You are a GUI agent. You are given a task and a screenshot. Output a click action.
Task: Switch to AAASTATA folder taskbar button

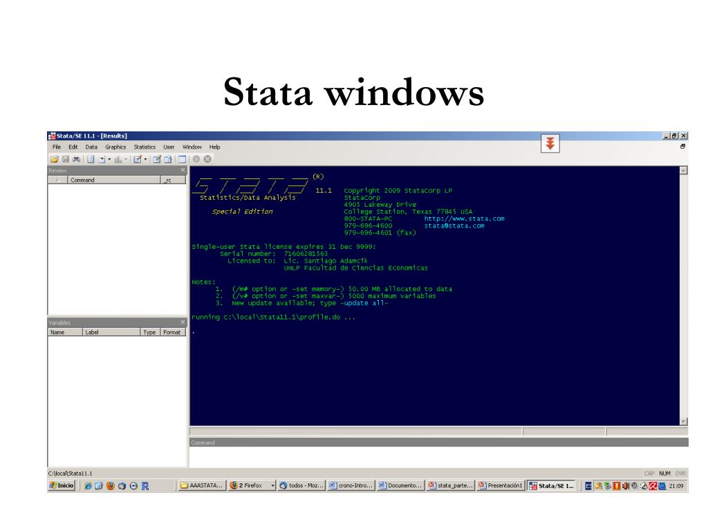click(x=202, y=485)
